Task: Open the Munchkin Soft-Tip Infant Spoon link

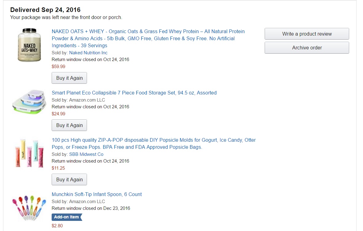Action: (97, 194)
